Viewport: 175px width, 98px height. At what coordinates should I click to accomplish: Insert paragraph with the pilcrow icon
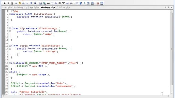[31, 3]
